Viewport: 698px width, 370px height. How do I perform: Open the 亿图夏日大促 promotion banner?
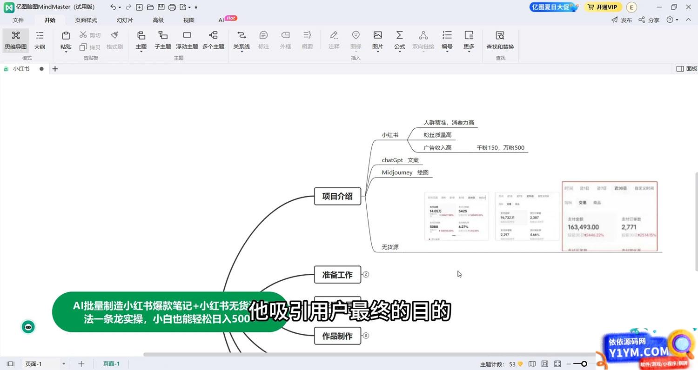[554, 7]
